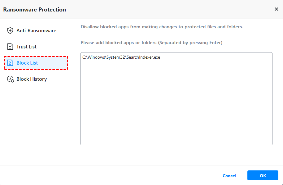This screenshot has height=185, width=283.
Task: Select the Block List label
Action: (x=27, y=63)
